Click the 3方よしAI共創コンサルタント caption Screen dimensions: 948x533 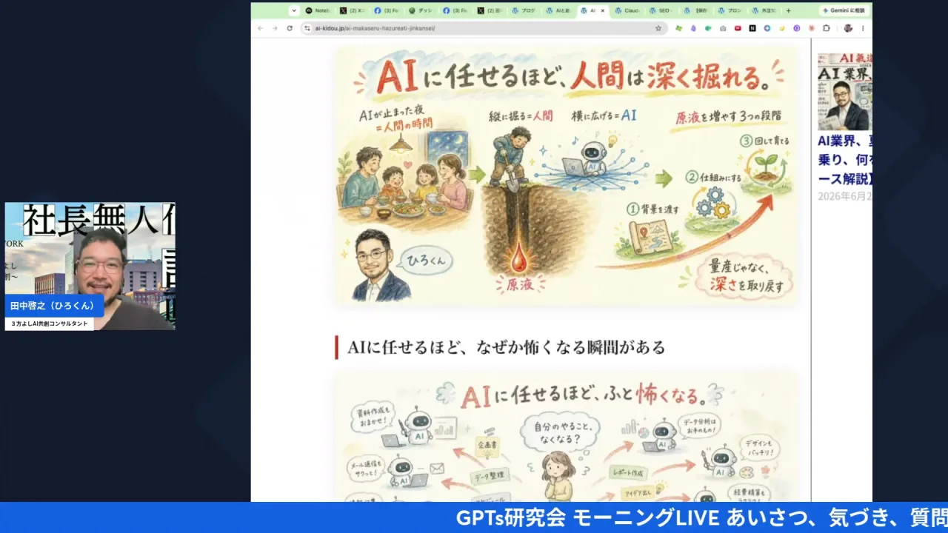click(50, 324)
